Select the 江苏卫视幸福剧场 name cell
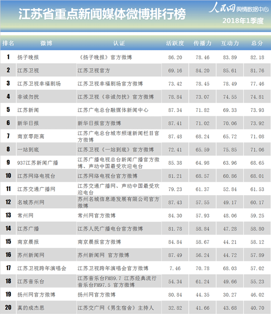 [46, 84]
